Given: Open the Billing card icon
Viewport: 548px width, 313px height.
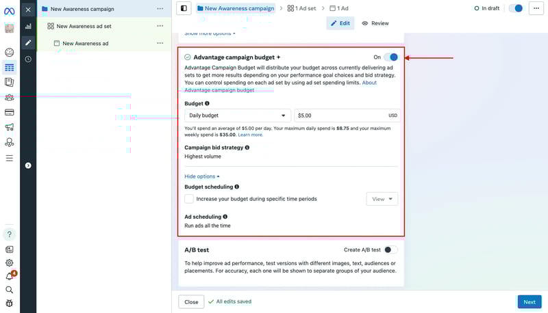Looking at the screenshot, I should pos(10,112).
